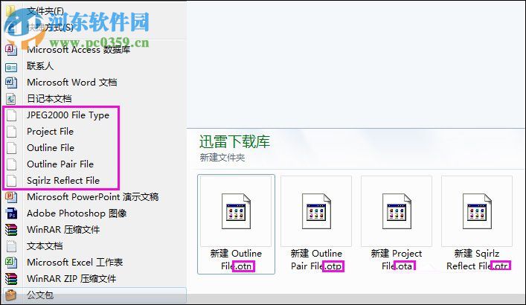Viewport: 526px width, 305px height.
Task: Click the contact card icon beside 联系人
Action: coord(10,68)
